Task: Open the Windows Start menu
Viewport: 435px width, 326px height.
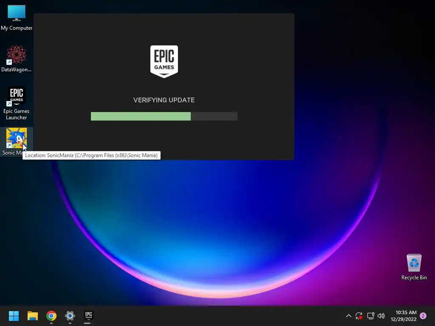Action: click(x=14, y=316)
